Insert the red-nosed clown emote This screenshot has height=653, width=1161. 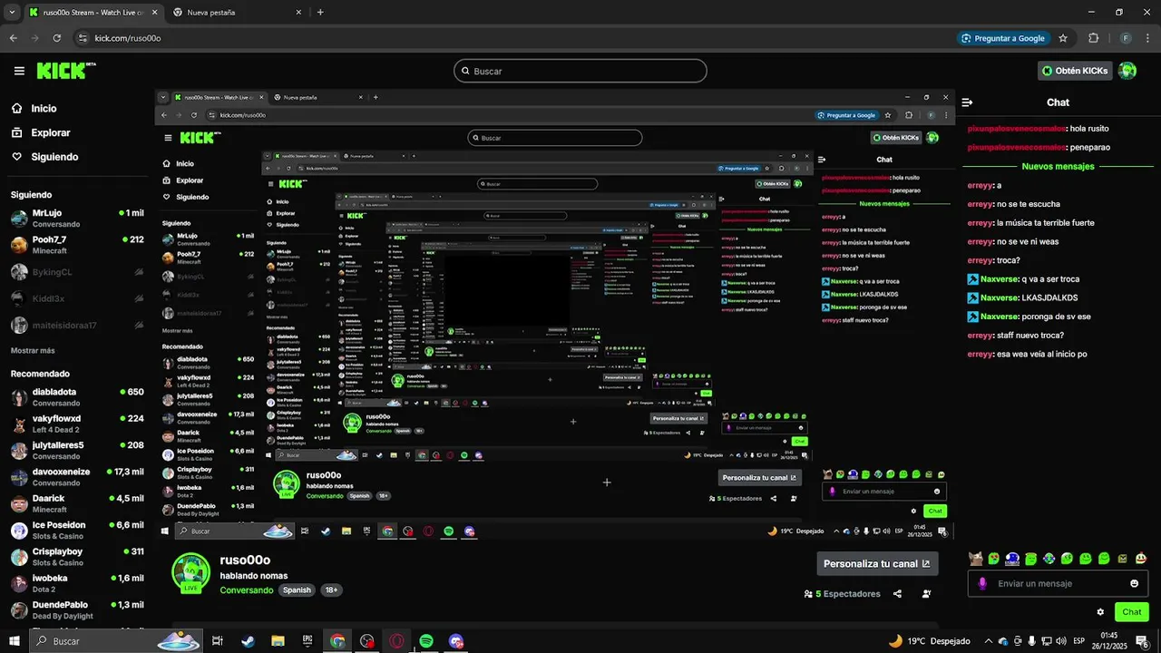(x=1141, y=559)
